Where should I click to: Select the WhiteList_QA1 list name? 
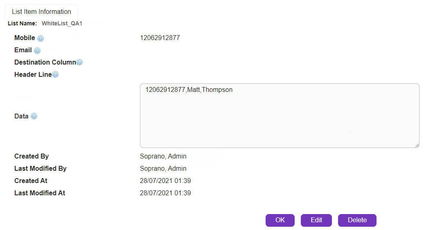62,23
